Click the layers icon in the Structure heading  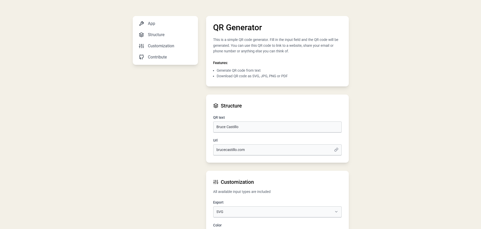(216, 106)
